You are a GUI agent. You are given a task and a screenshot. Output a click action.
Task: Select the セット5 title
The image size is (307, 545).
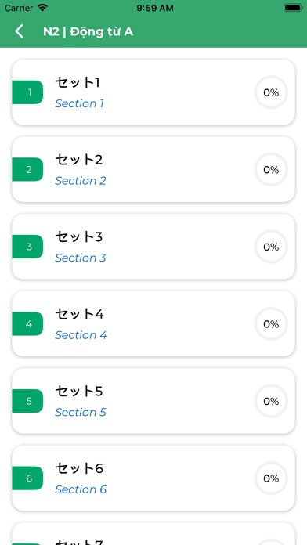tap(79, 391)
